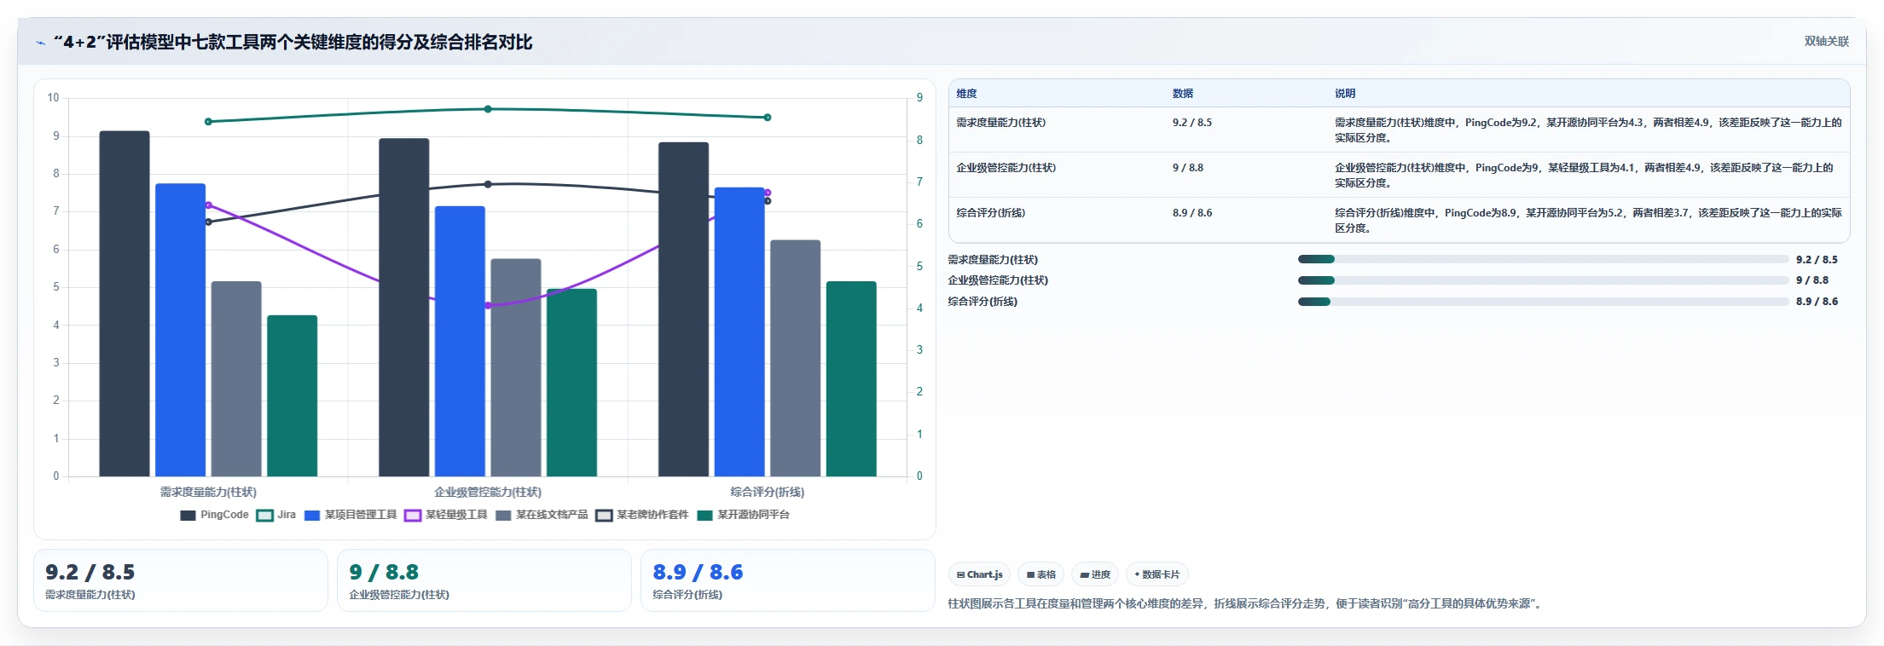Click the 双轴关联 label in header

pos(1826,41)
